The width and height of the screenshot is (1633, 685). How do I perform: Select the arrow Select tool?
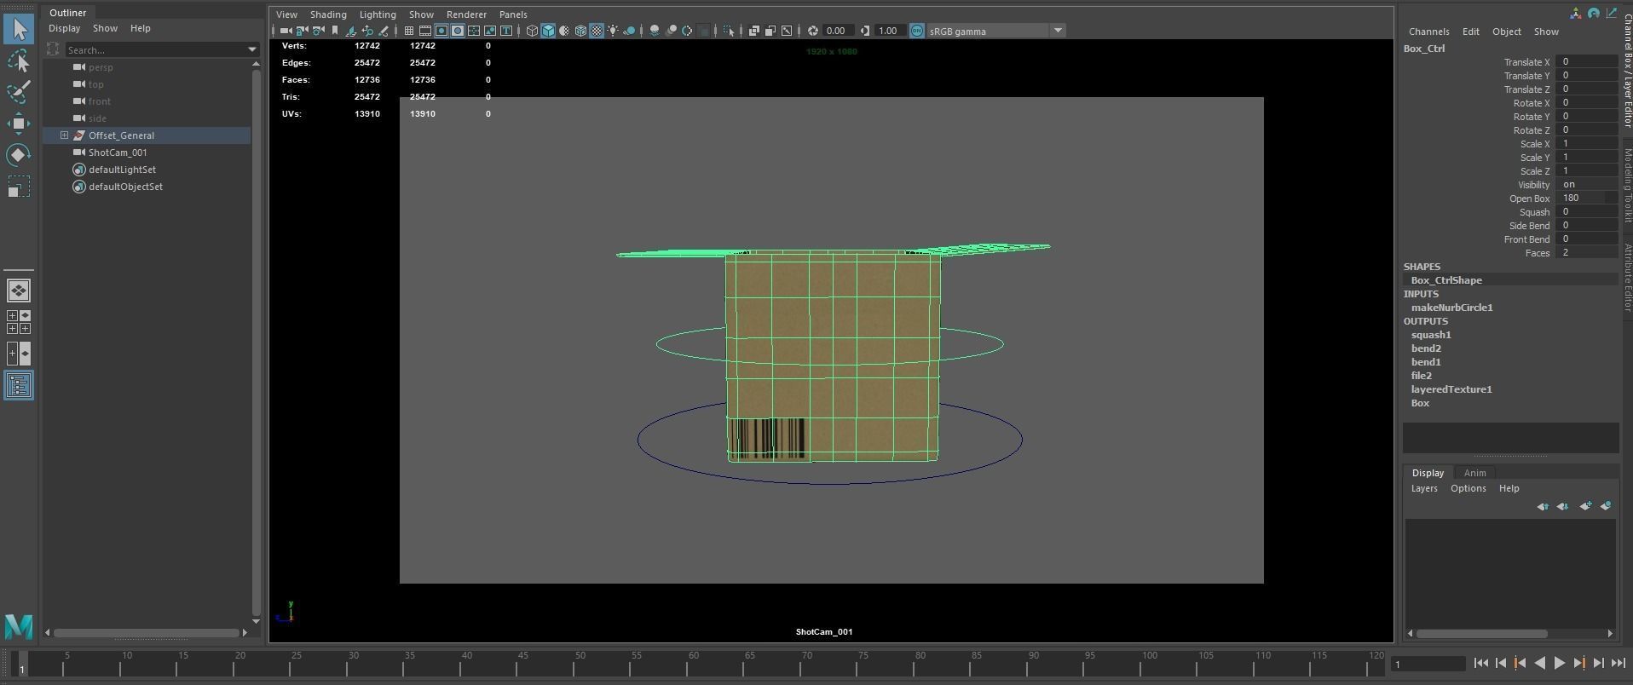(19, 30)
